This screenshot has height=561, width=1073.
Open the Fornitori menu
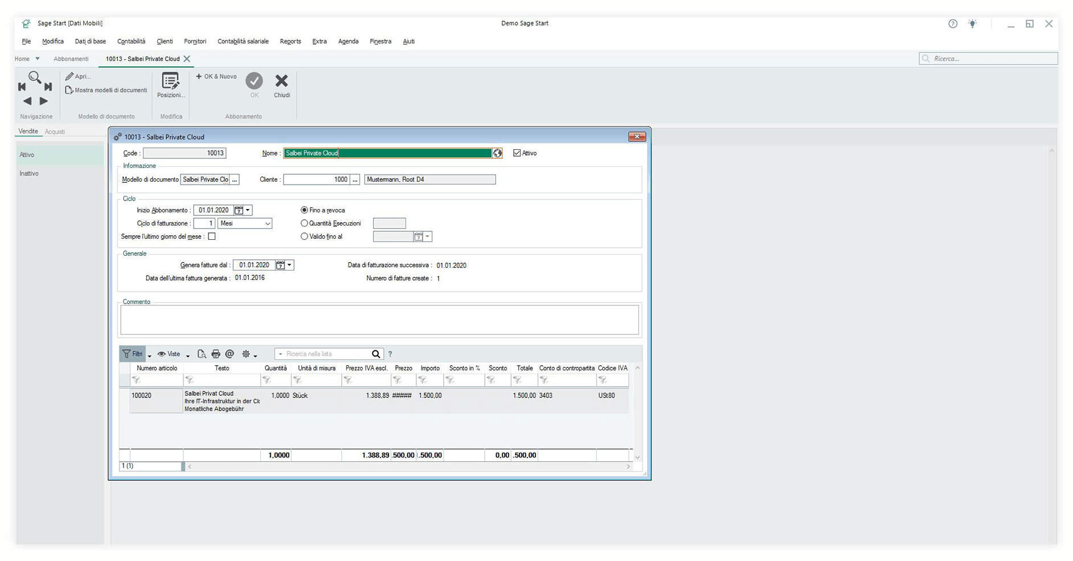pyautogui.click(x=195, y=41)
